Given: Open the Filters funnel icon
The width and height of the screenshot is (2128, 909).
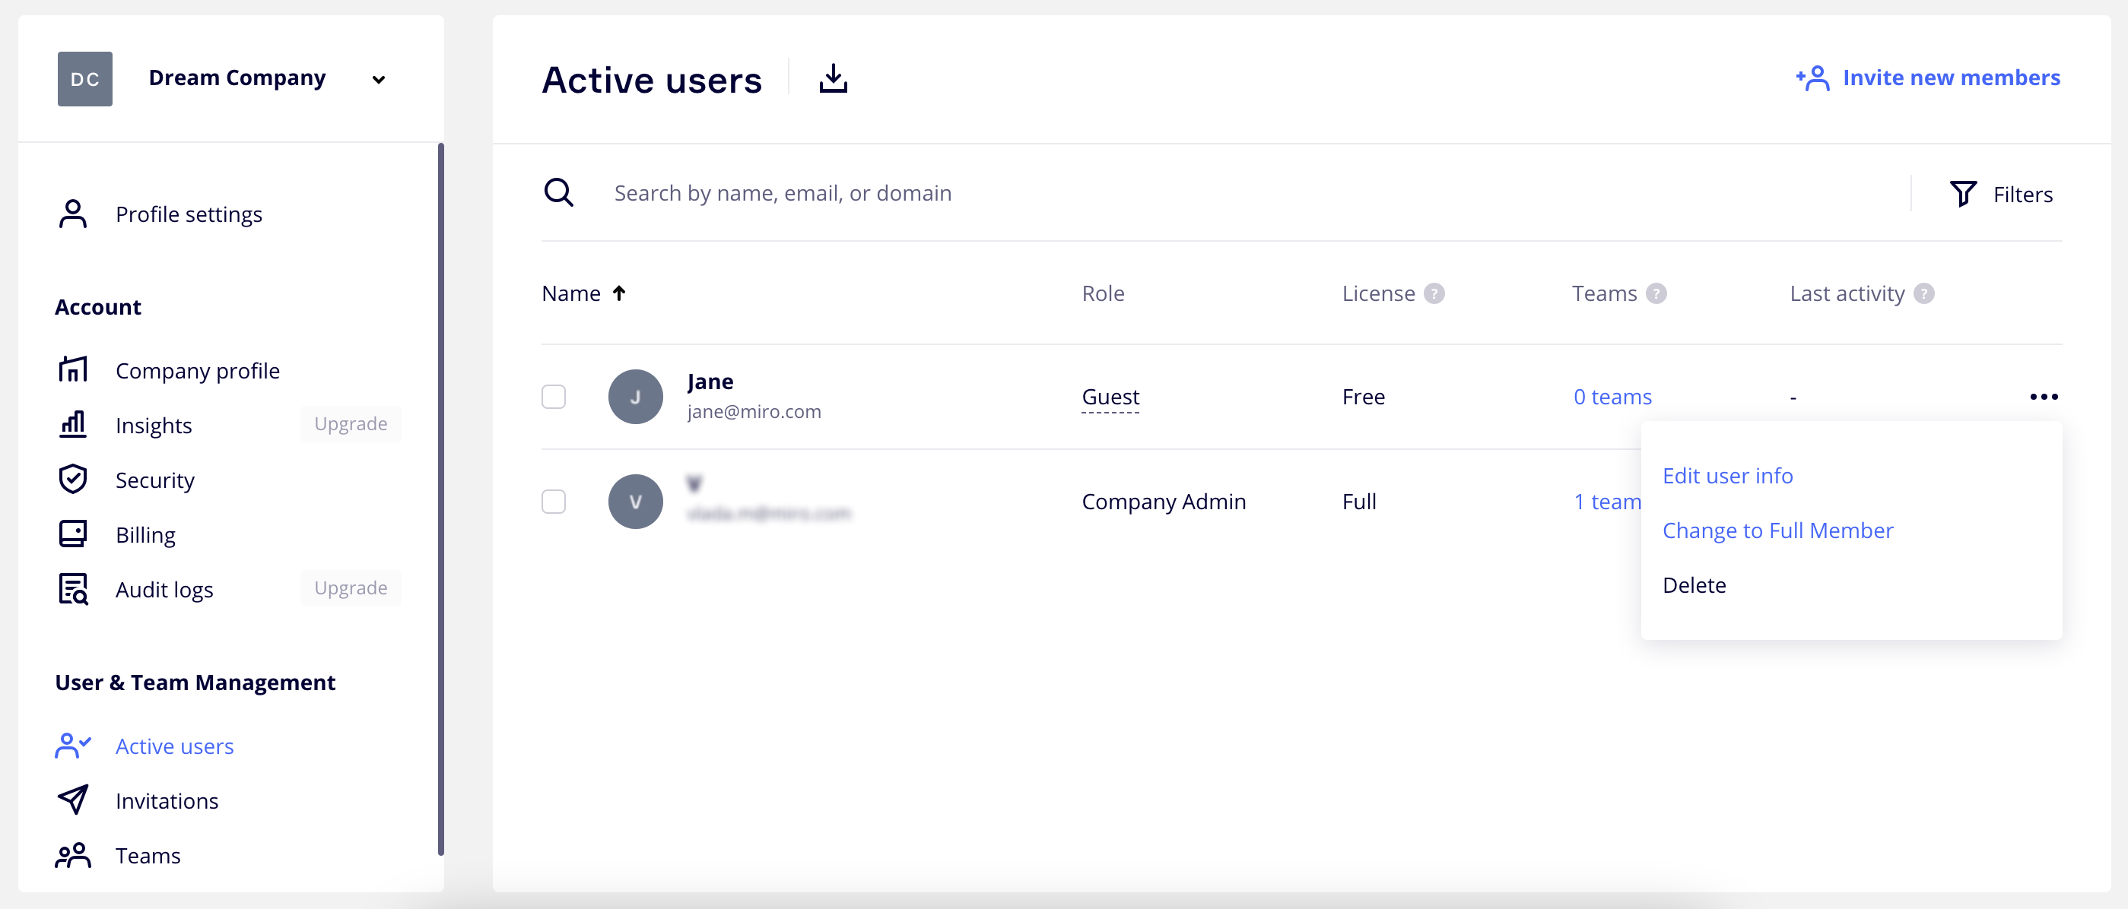Looking at the screenshot, I should (1963, 194).
